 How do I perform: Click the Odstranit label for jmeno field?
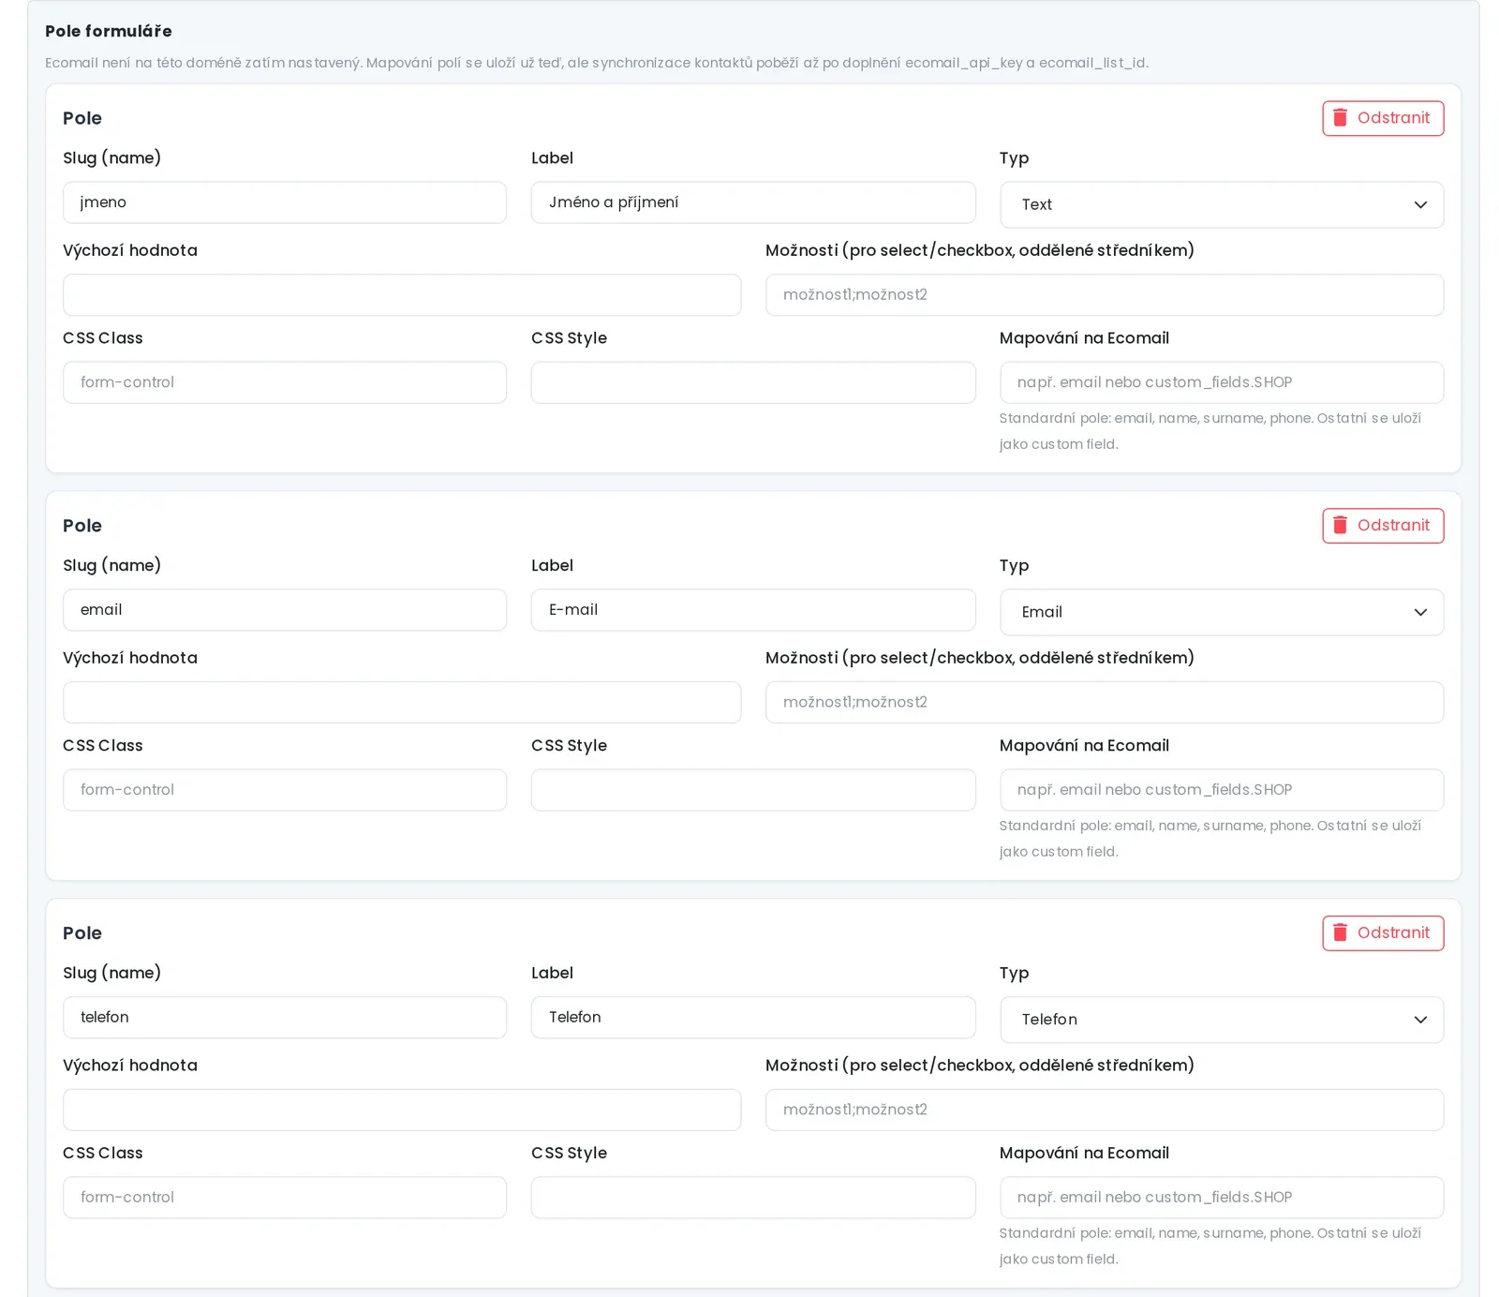(x=1393, y=118)
